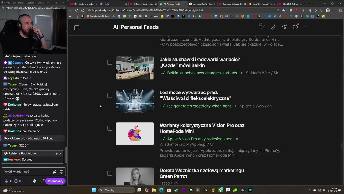
Task: Mark all 1K+ articles as read
Action: click(x=262, y=26)
